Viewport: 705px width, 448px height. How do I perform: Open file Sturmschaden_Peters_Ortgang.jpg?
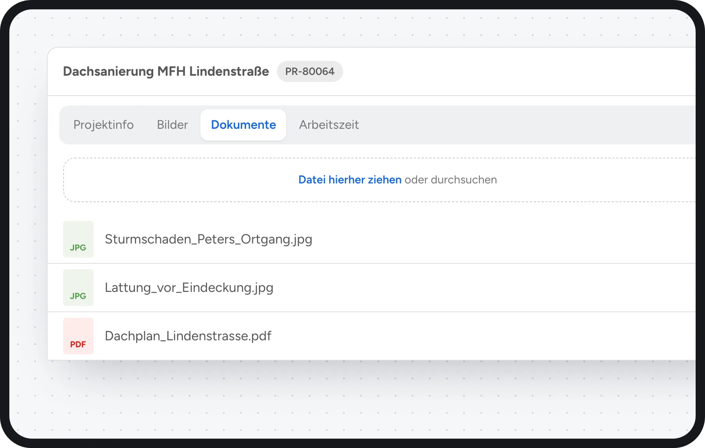point(209,239)
